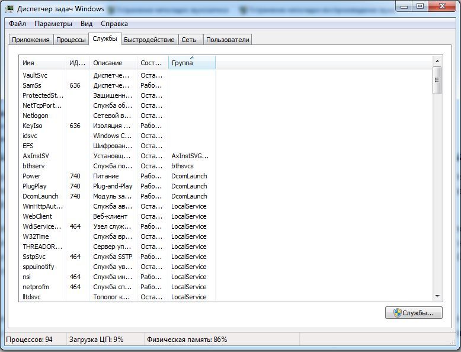Click the bthsvcs group cell
The image size is (461, 352).
[183, 166]
